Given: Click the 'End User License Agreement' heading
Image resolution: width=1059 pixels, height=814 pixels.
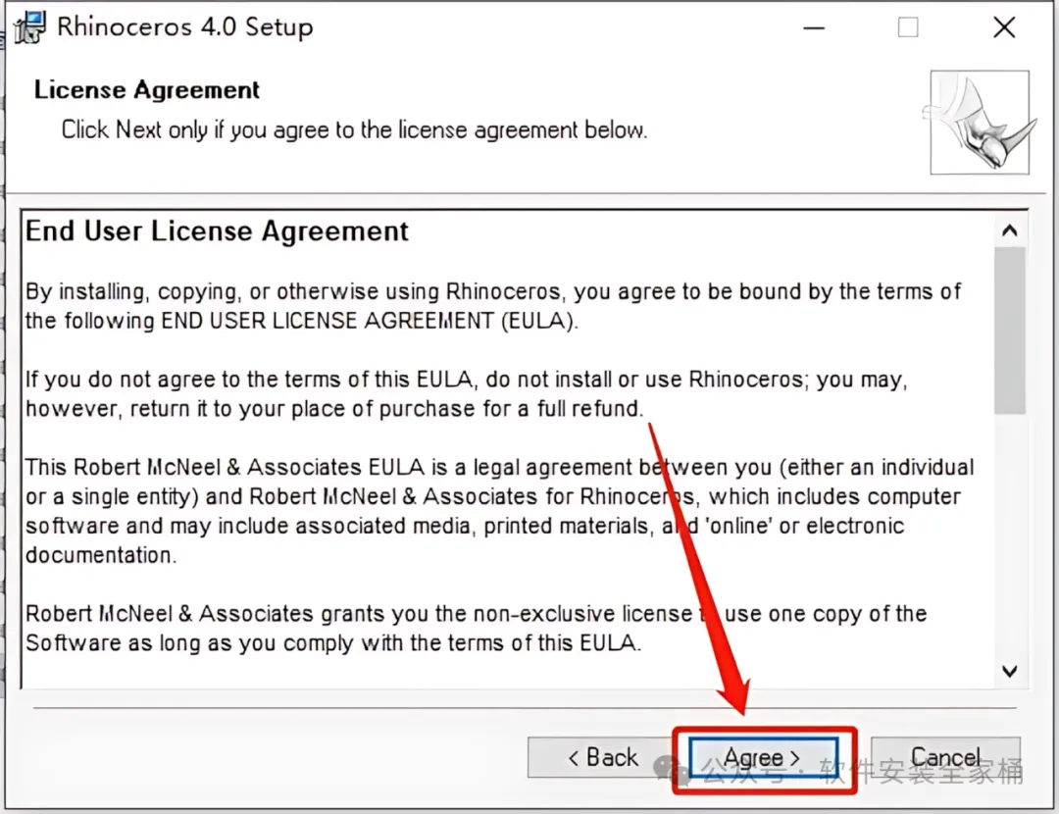Looking at the screenshot, I should 217,231.
